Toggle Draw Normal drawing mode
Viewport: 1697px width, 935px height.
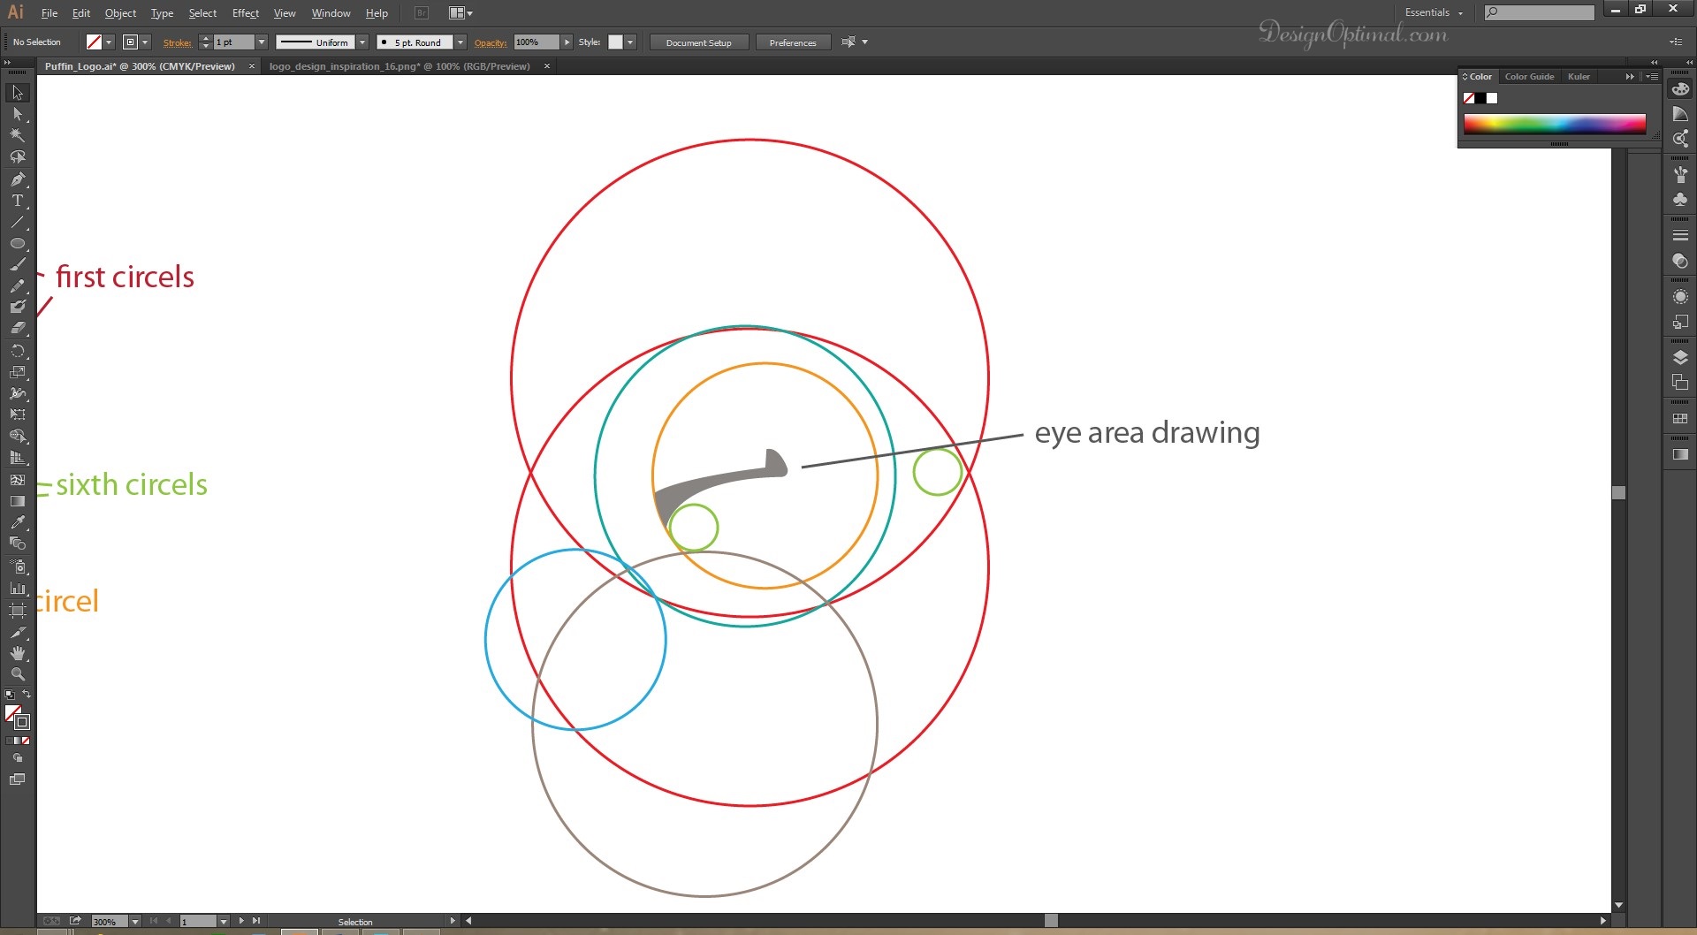[17, 758]
